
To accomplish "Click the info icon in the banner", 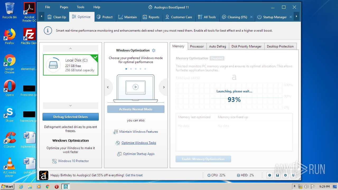I will tap(48, 31).
